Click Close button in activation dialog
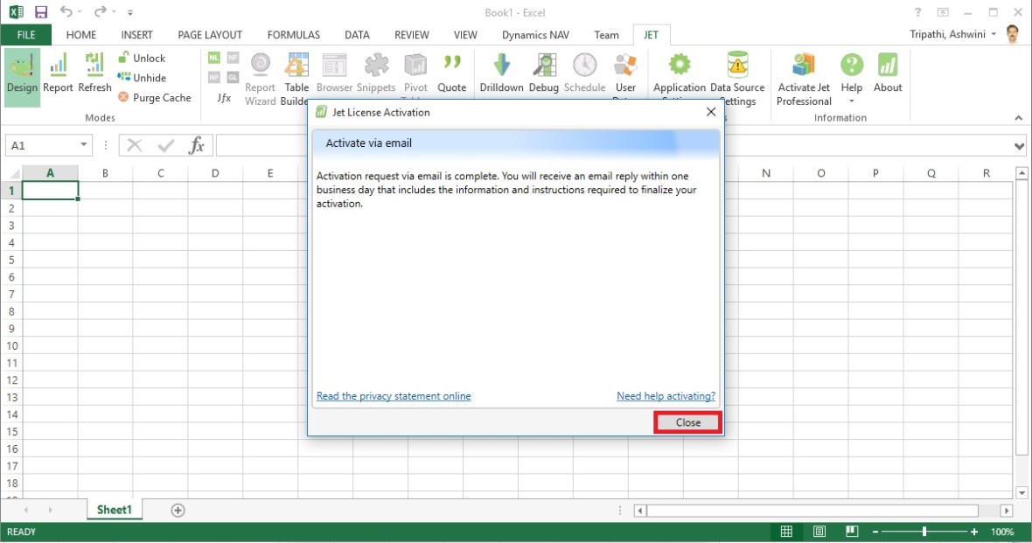The width and height of the screenshot is (1032, 543). coord(688,422)
